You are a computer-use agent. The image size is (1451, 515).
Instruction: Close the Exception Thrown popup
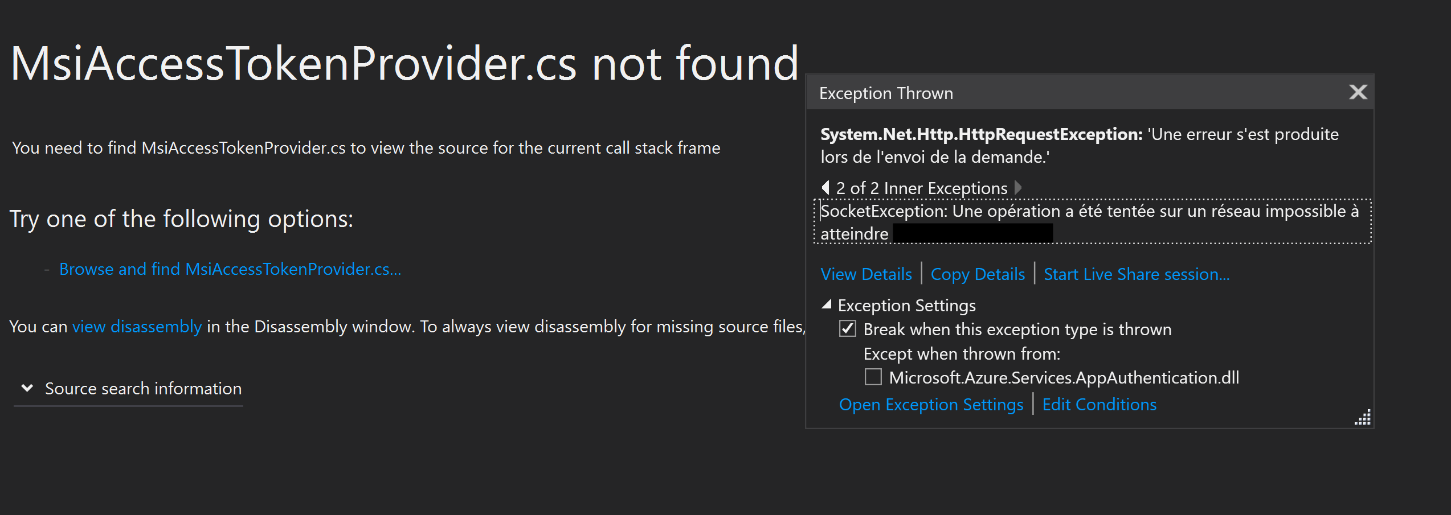pos(1359,92)
